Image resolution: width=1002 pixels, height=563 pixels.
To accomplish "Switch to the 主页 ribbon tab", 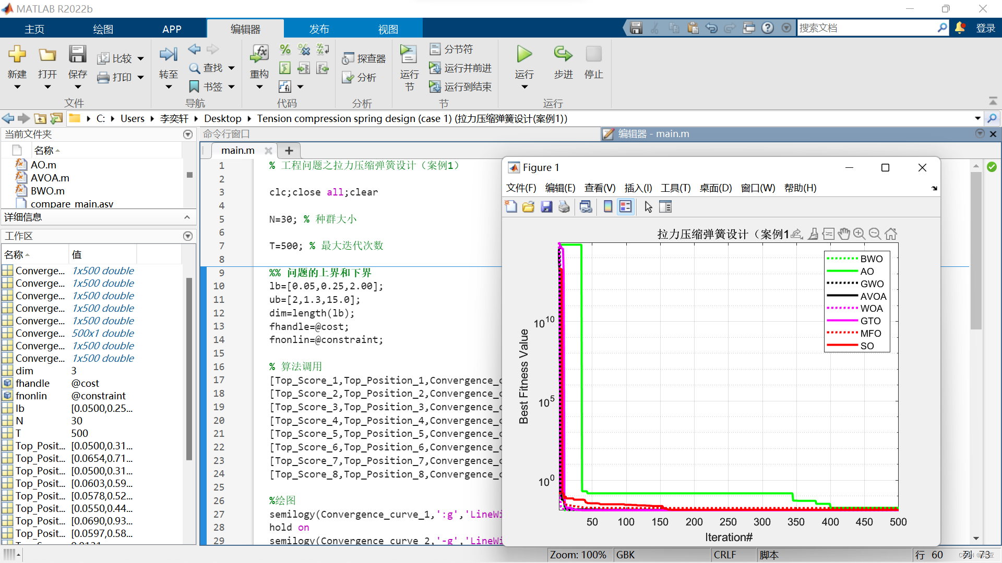I will coord(34,29).
